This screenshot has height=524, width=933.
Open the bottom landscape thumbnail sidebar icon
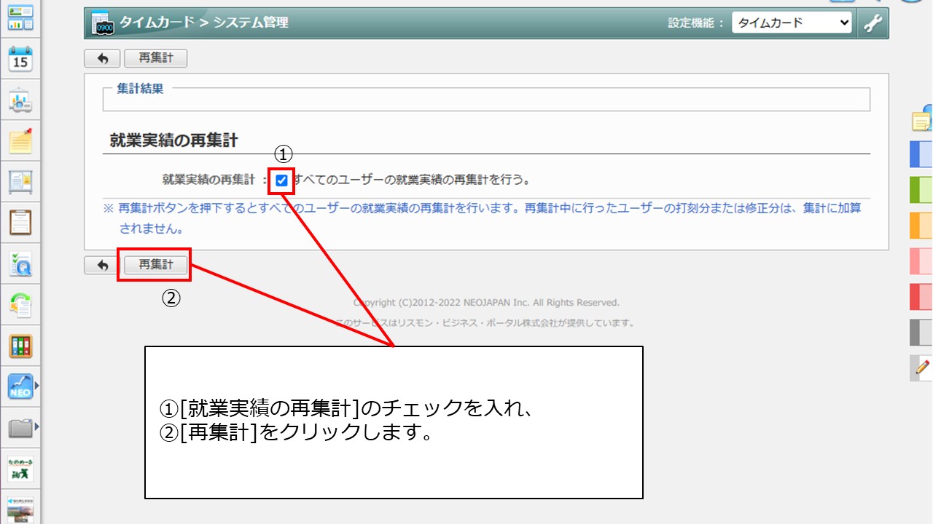coord(20,509)
